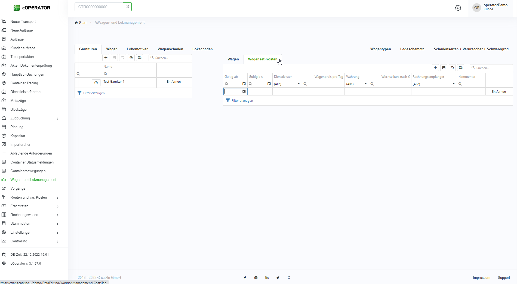Open the Währung filter dropdown
The width and height of the screenshot is (517, 284).
[365, 84]
